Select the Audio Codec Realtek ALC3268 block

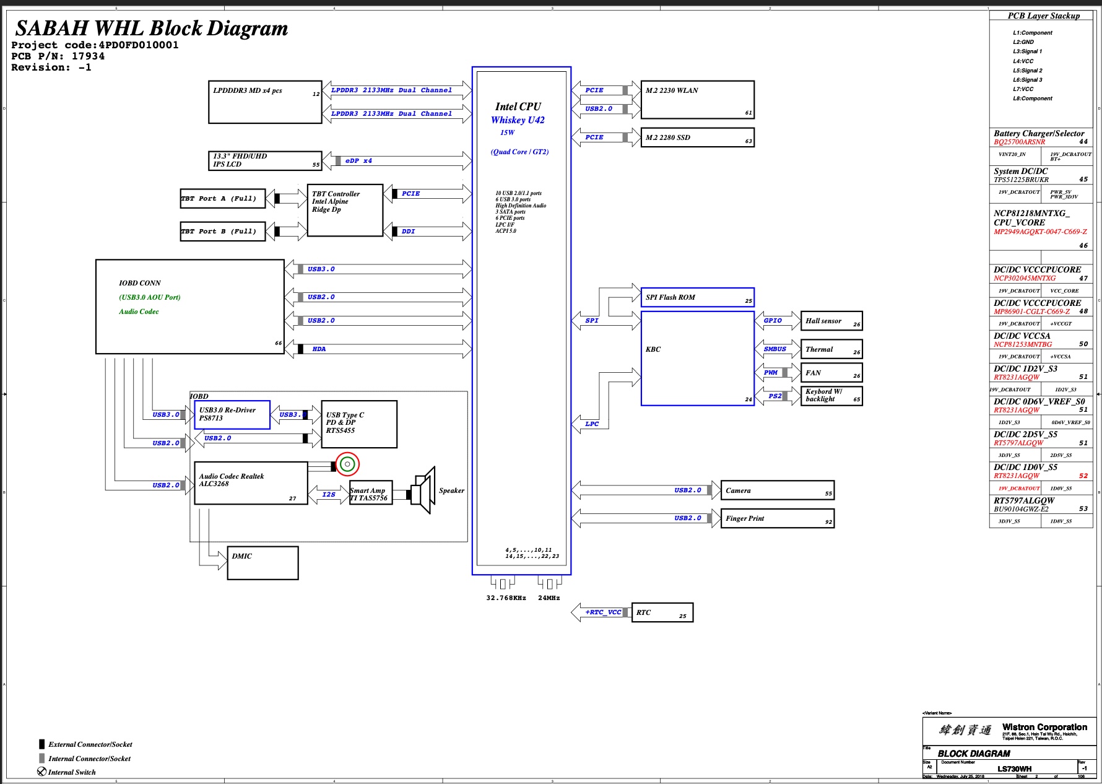pyautogui.click(x=251, y=483)
